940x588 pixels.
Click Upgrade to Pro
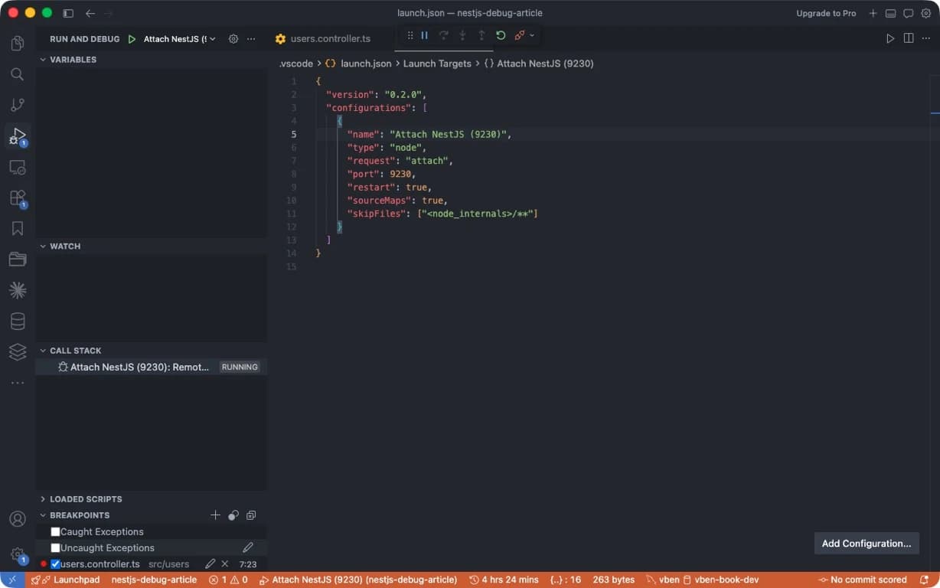point(826,13)
